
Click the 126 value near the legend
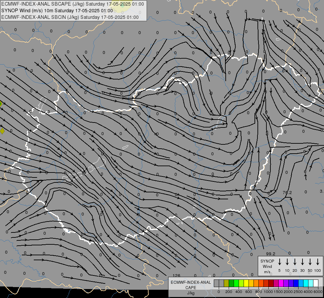(x=176, y=276)
